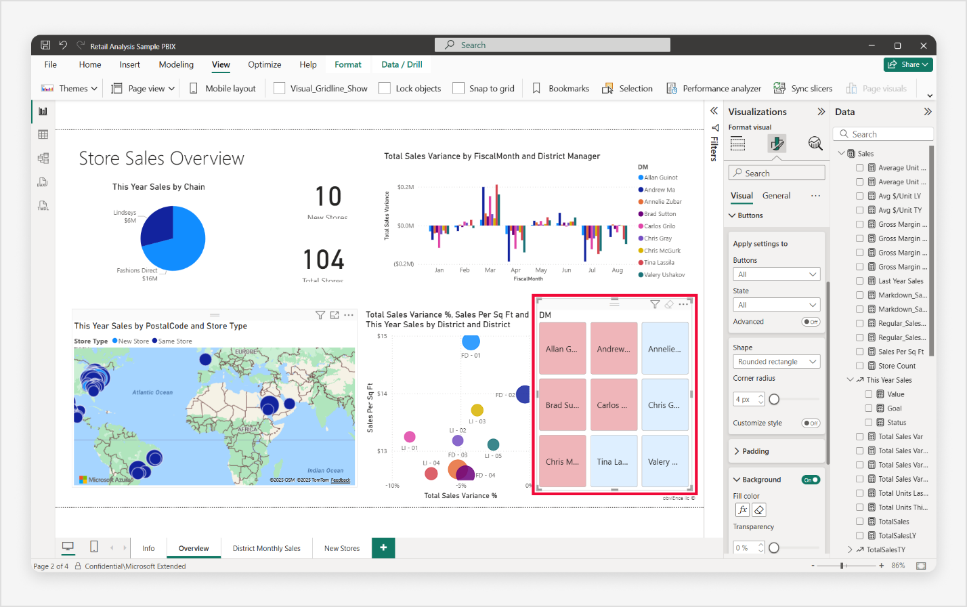967x607 pixels.
Task: Turn off the Background toggle
Action: pos(811,480)
